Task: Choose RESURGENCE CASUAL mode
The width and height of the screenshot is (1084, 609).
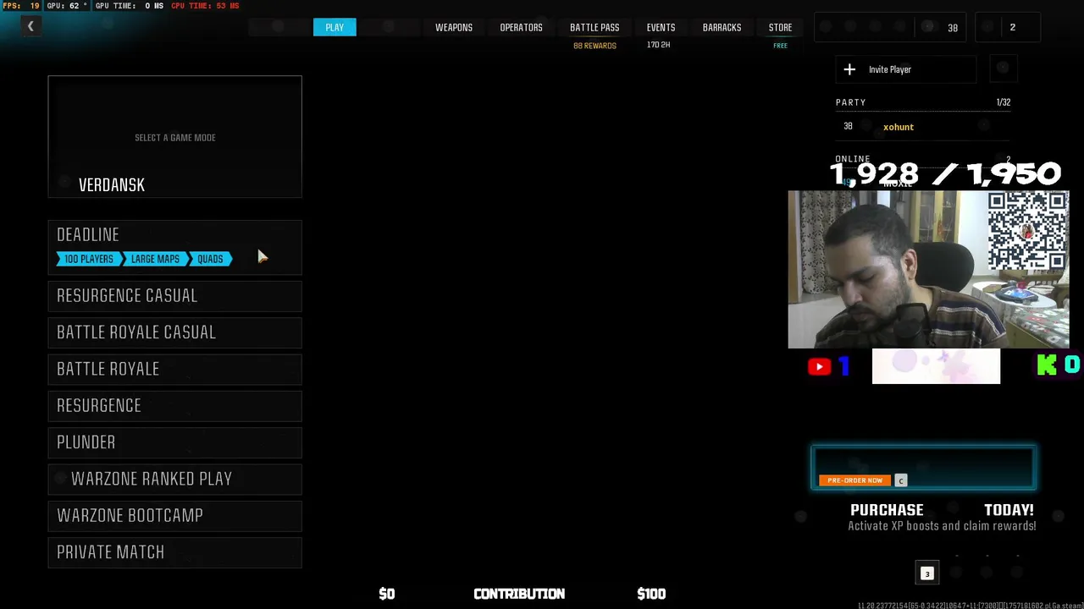Action: [x=174, y=295]
